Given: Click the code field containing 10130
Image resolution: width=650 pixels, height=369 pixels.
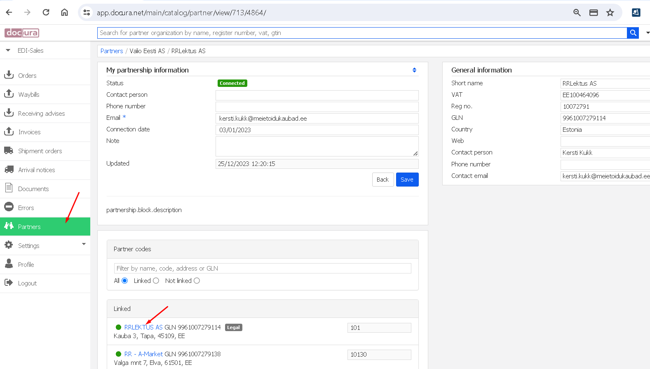Looking at the screenshot, I should pyautogui.click(x=379, y=355).
